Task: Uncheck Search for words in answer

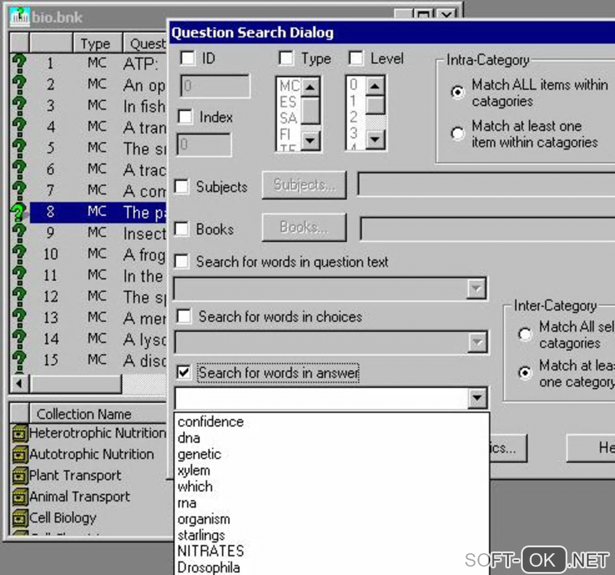Action: pos(183,372)
